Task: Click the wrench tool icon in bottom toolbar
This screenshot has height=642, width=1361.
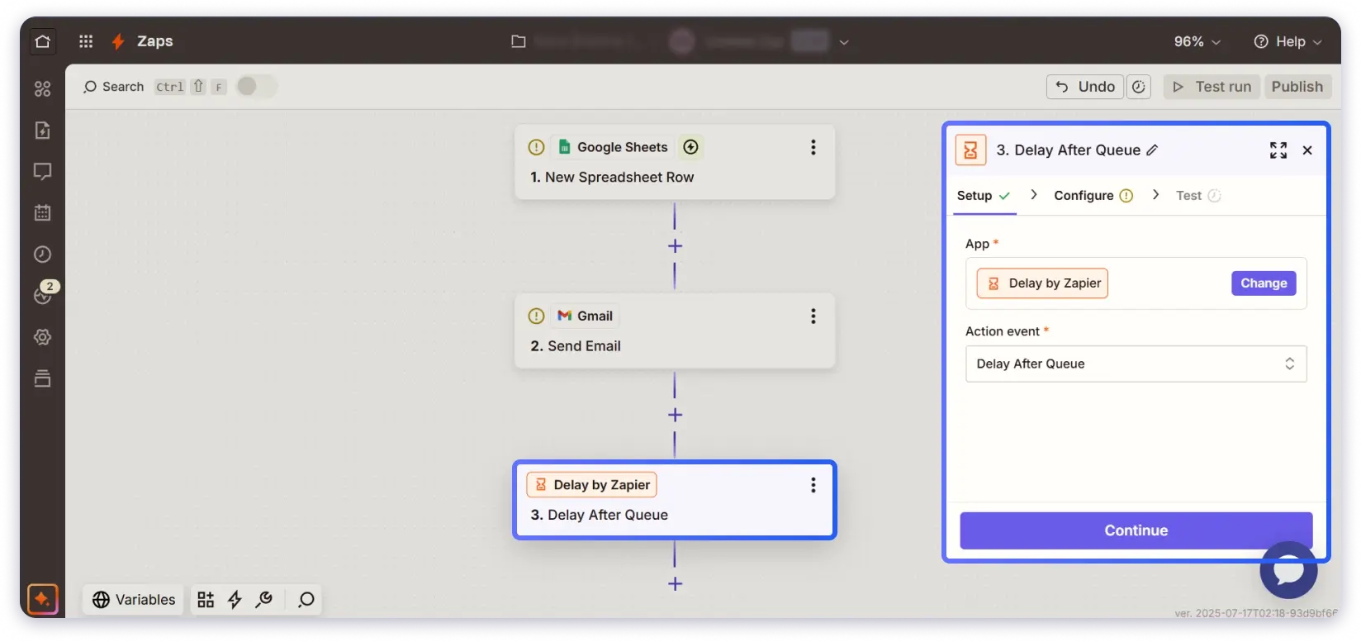Action: (264, 600)
